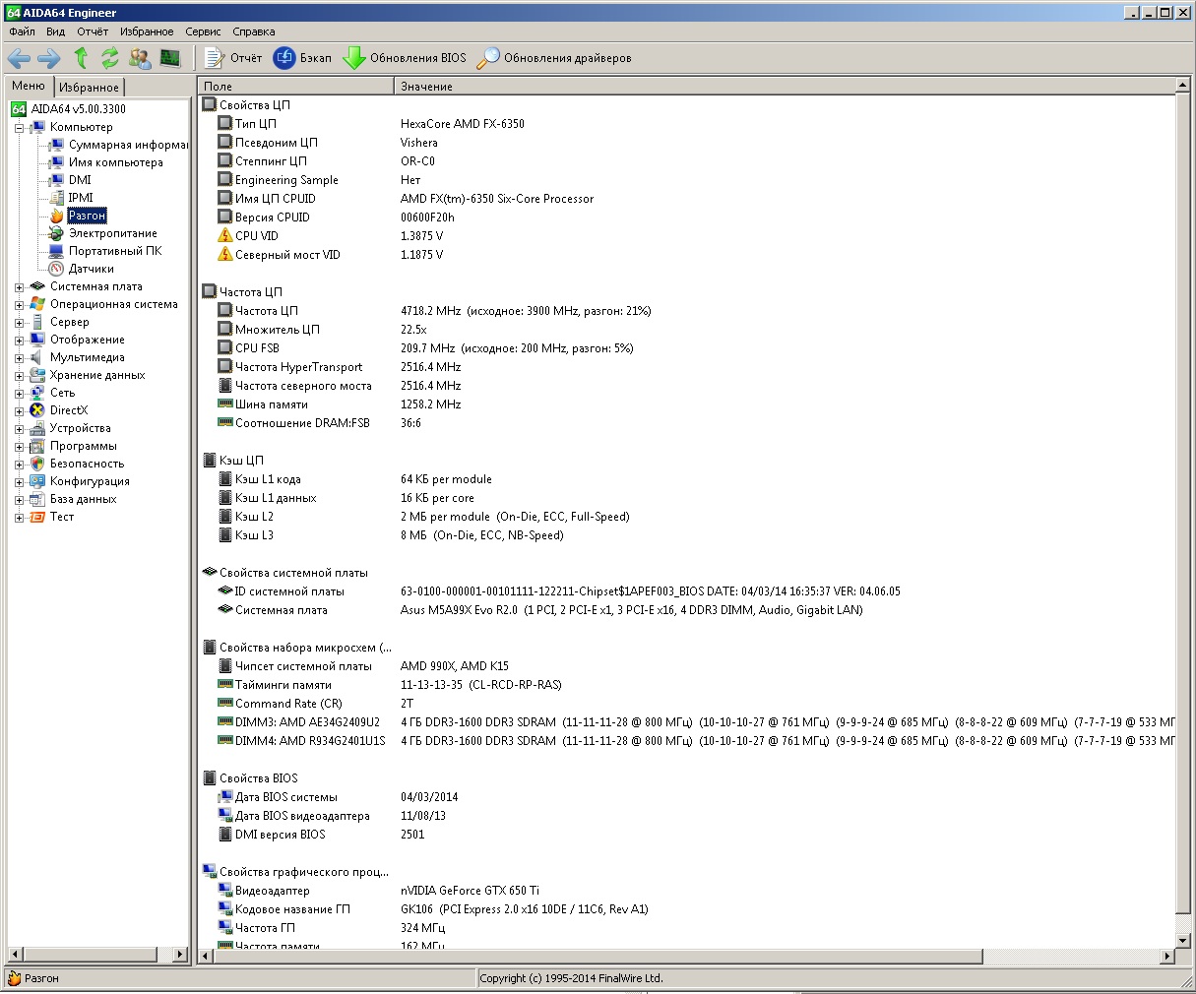Click the Шина памяти memory icon

point(225,404)
